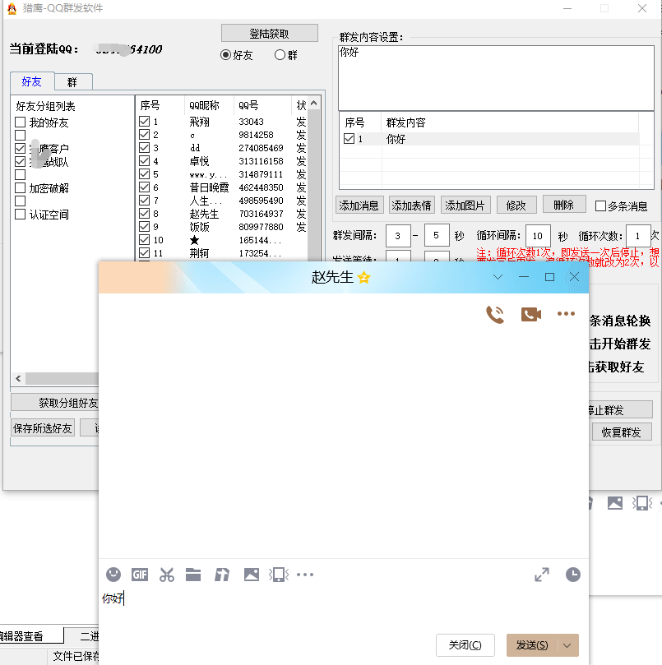The image size is (662, 665).
Task: Check the 认证空间 group
Action: tap(20, 215)
